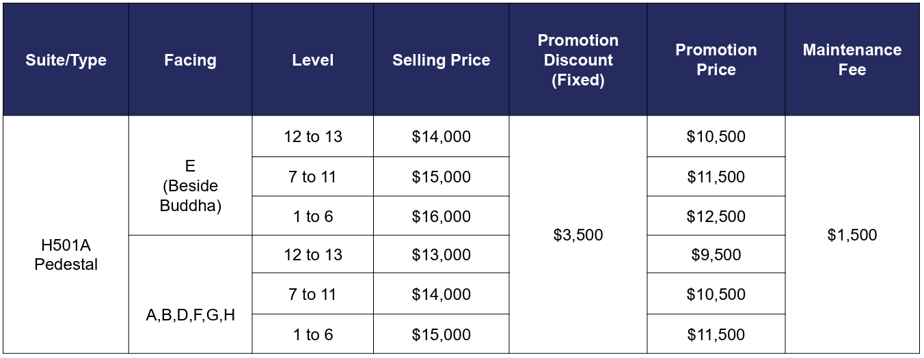
Task: Click the last 1 to 6 level cell
Action: click(312, 334)
